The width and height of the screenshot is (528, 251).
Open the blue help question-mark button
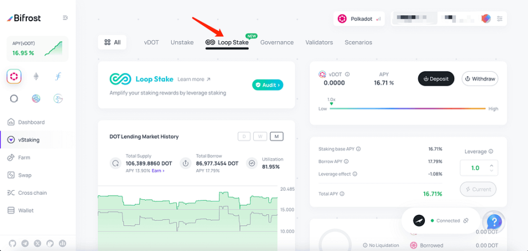(x=494, y=221)
